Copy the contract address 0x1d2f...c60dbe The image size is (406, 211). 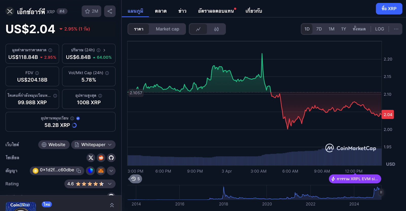79,171
